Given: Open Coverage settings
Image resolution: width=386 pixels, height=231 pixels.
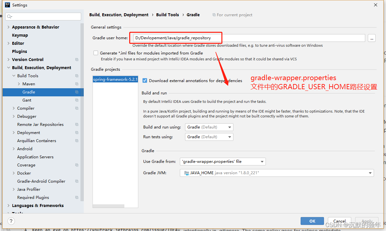Looking at the screenshot, I should [26, 165].
